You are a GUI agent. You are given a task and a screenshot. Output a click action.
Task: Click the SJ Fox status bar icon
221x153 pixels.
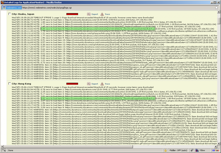click(x=215, y=150)
